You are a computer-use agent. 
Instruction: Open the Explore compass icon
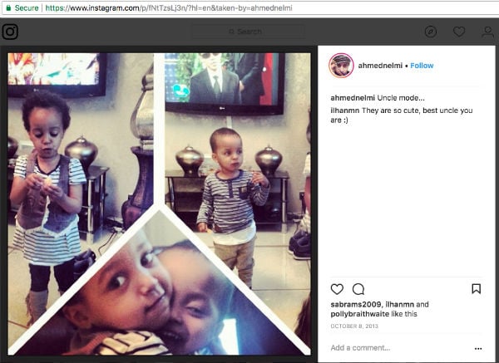tap(431, 32)
